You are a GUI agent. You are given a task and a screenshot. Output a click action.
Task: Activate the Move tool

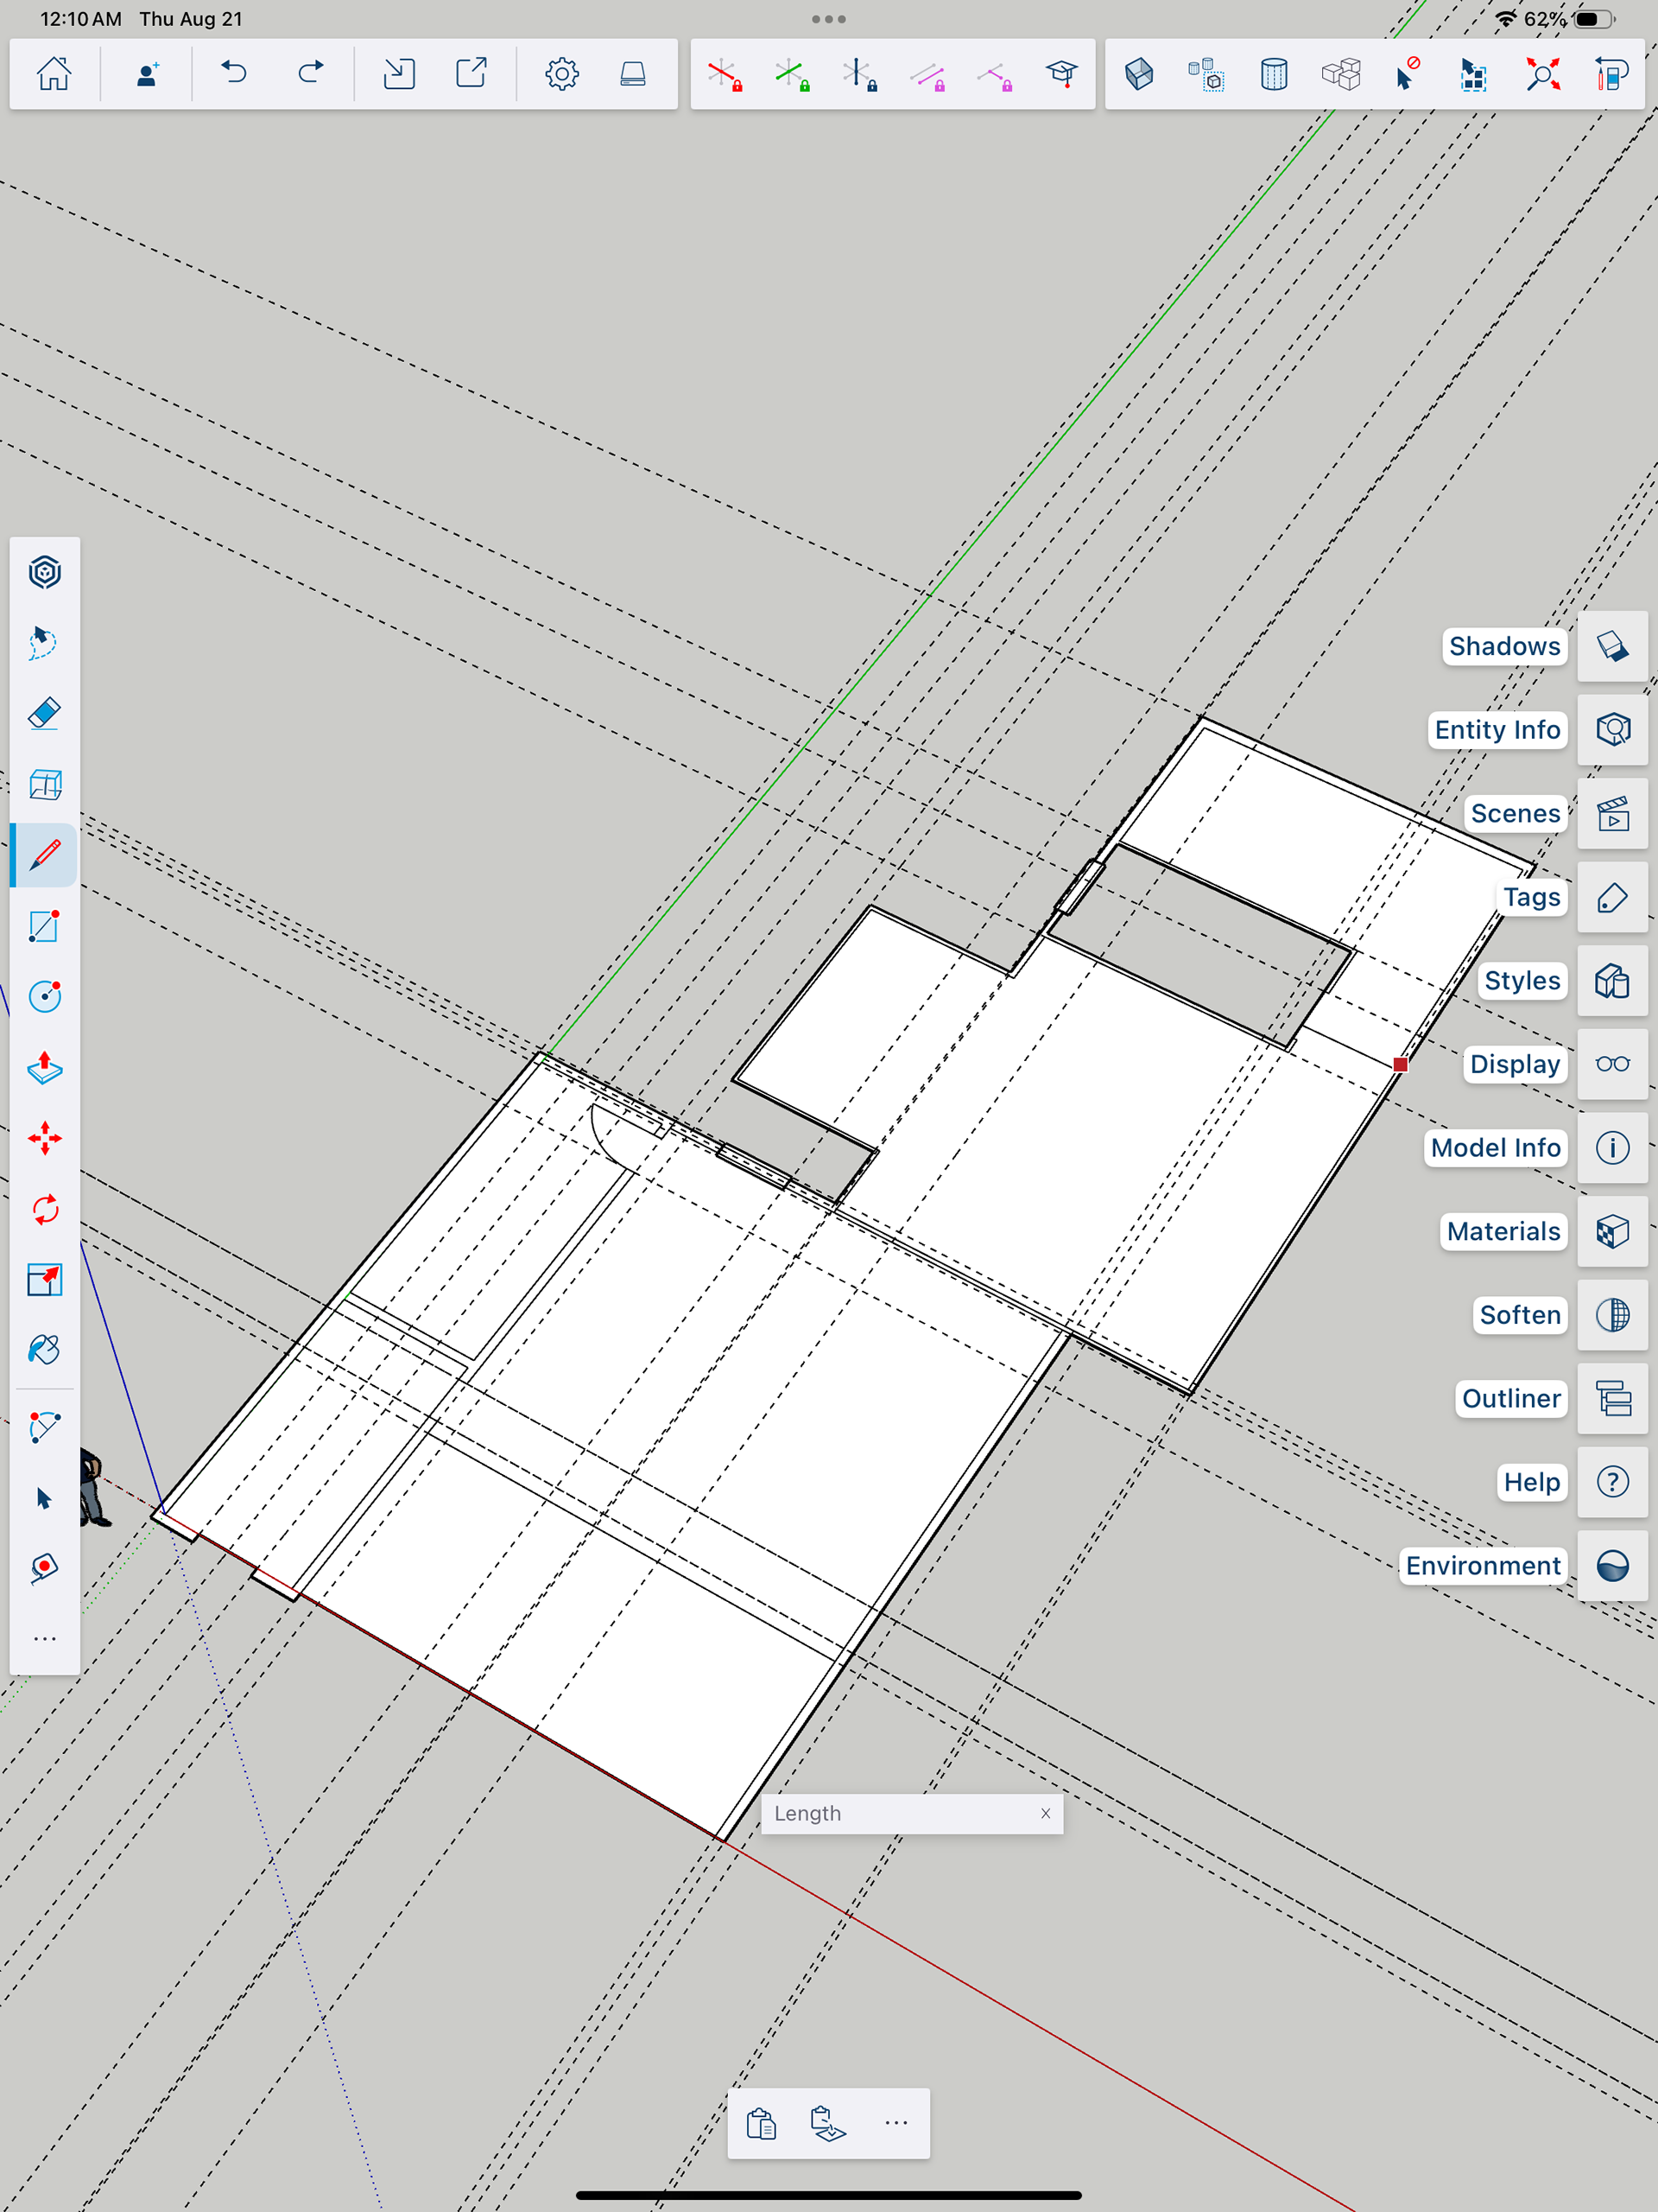[x=45, y=1139]
